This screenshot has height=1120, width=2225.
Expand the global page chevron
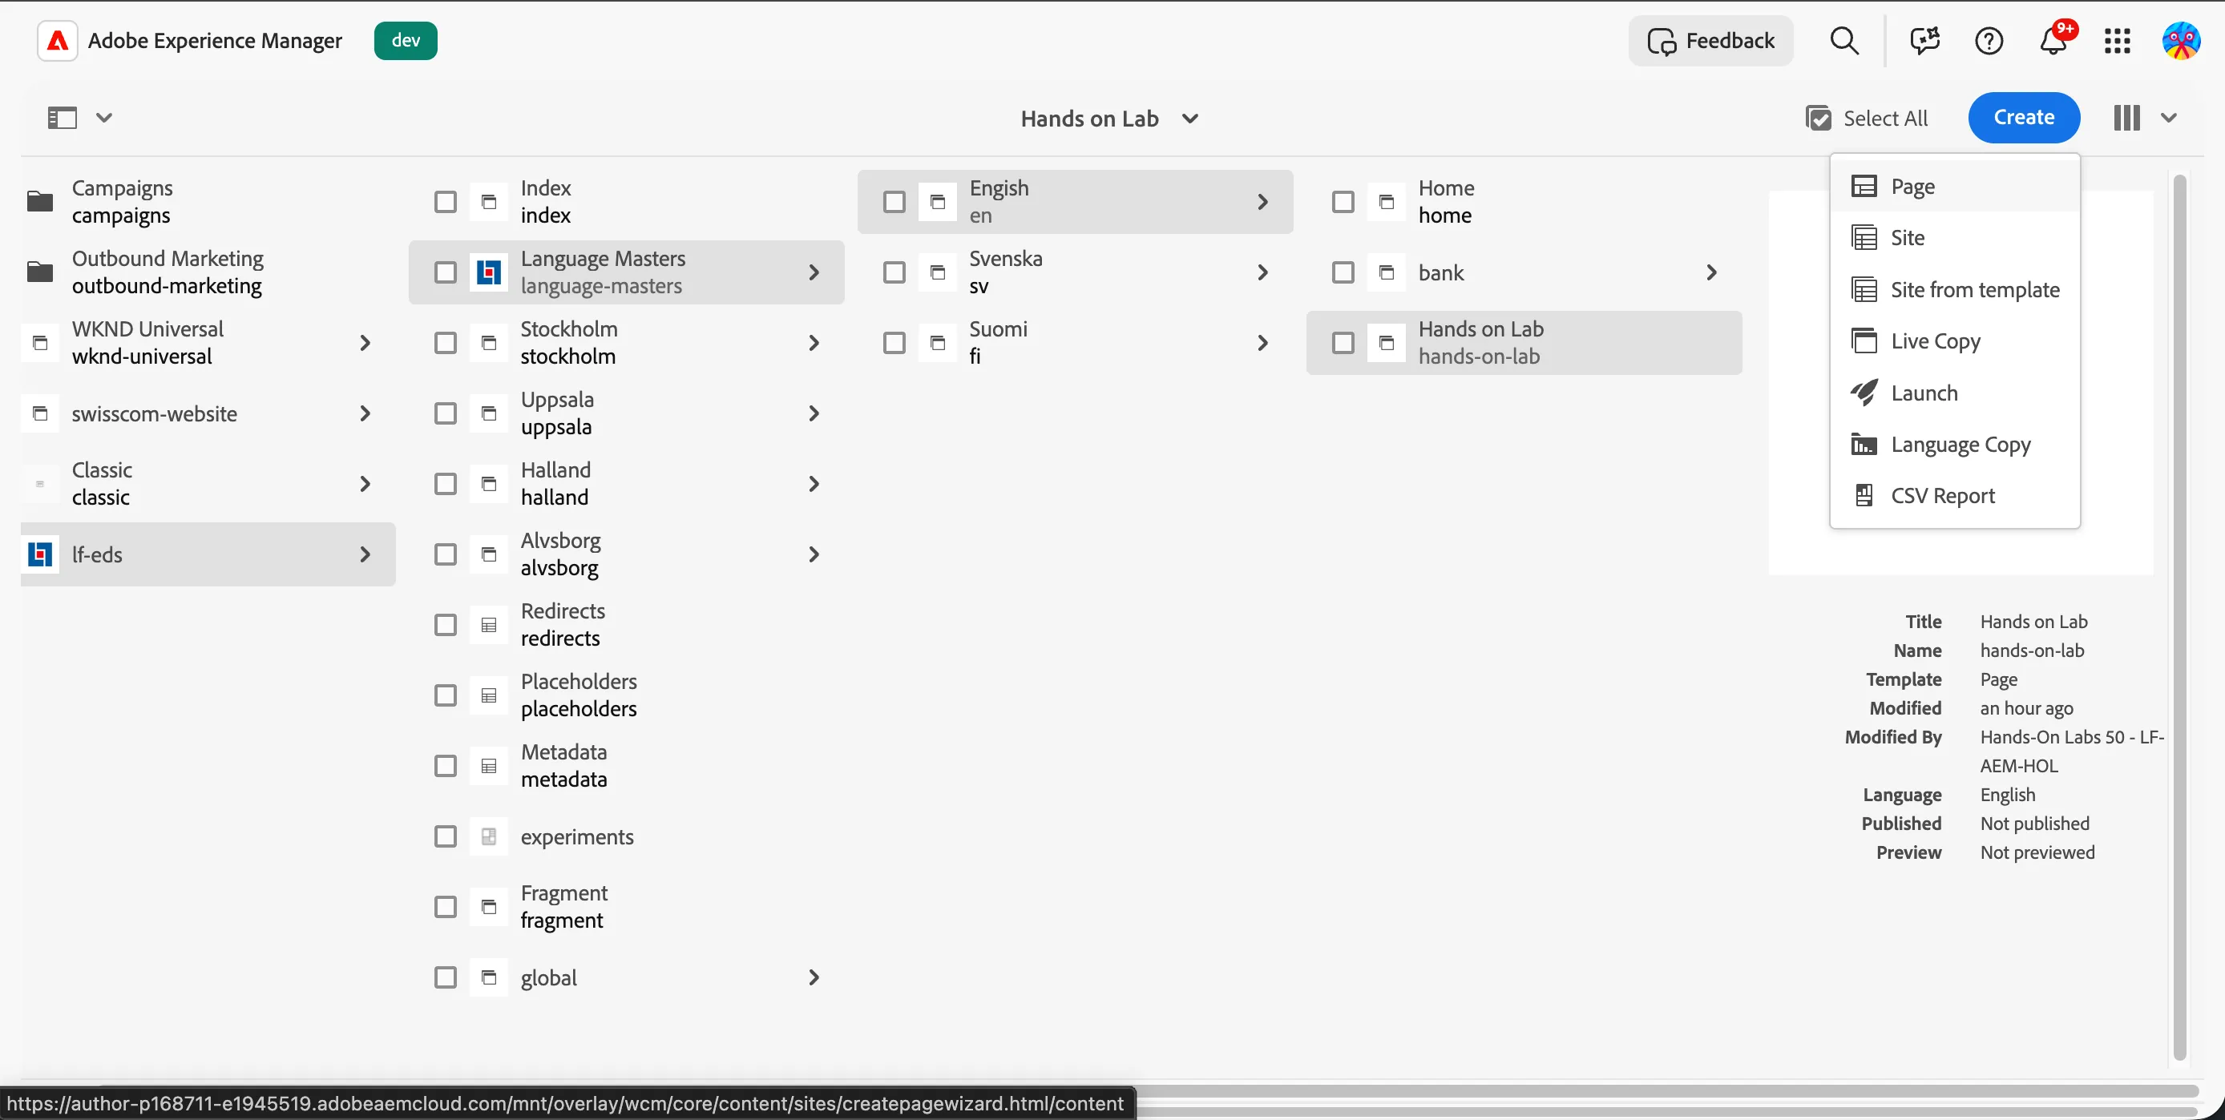pos(814,977)
